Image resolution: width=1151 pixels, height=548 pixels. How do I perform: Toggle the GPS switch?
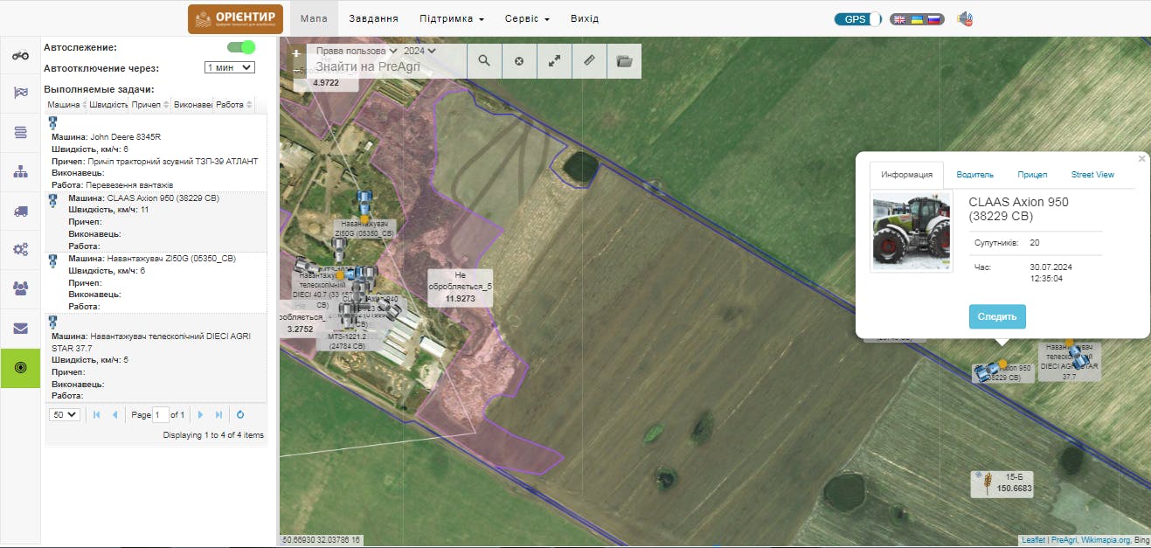(857, 19)
